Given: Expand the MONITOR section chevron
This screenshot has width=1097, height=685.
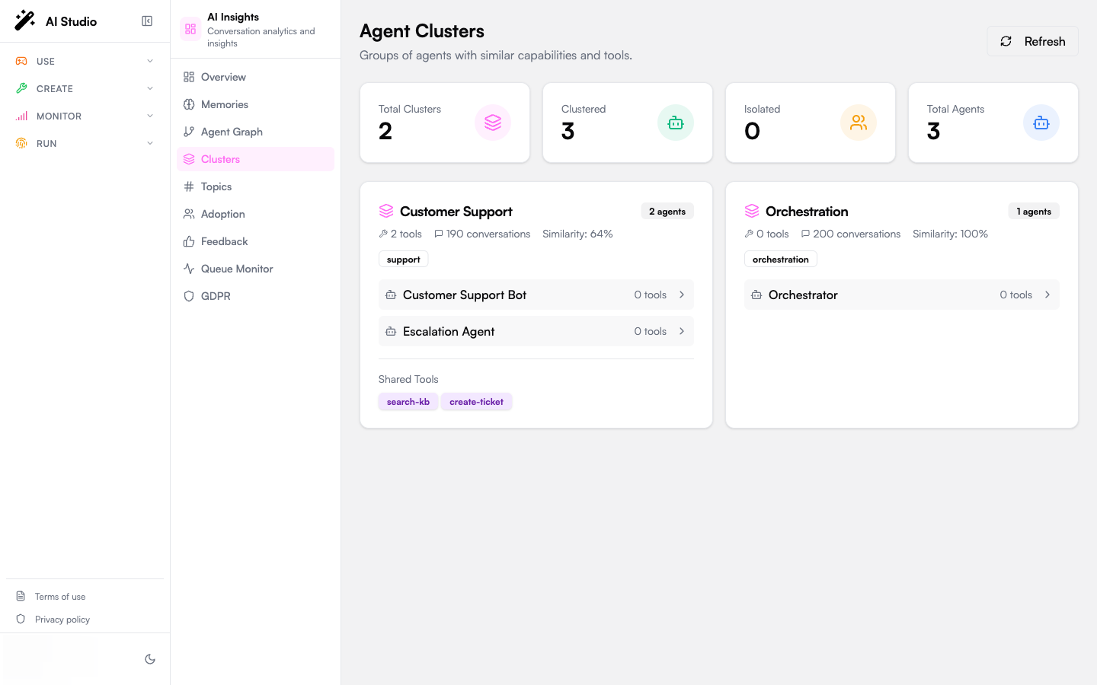Looking at the screenshot, I should [150, 116].
